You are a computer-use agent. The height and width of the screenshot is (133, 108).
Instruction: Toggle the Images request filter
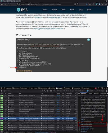click(72, 91)
